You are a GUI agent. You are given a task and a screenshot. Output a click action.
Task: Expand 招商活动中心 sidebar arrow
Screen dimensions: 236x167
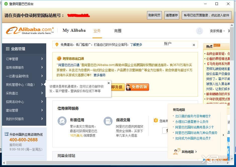click(42, 102)
